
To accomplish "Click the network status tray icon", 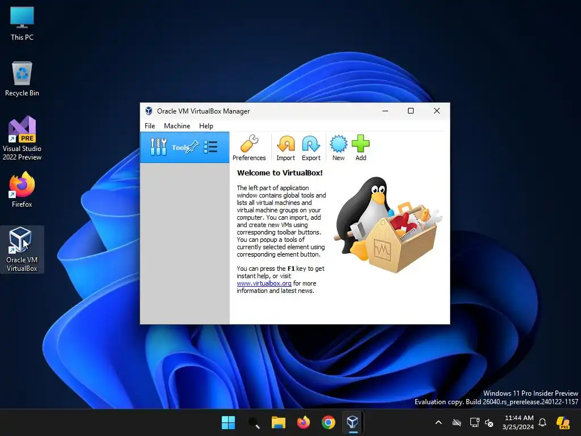I will (x=475, y=422).
